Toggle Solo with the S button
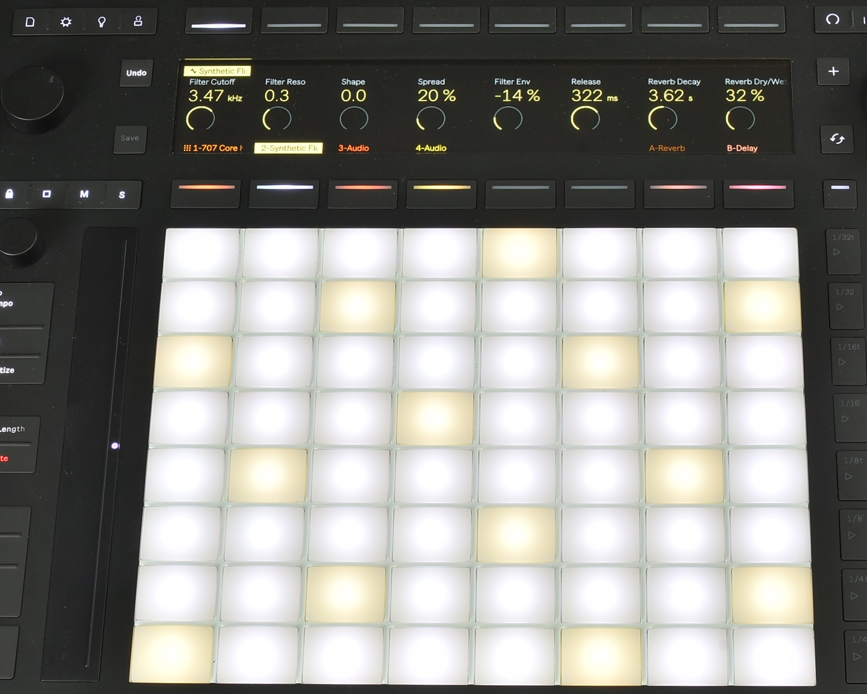The image size is (867, 694). [x=122, y=195]
